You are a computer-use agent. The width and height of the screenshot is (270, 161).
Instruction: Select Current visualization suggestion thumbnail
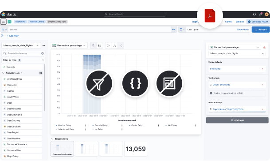[x=62, y=149]
